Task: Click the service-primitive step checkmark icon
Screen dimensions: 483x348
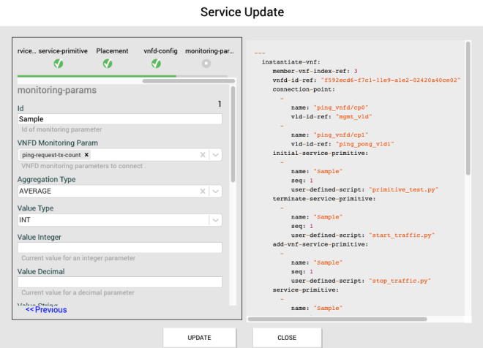Action: click(59, 64)
